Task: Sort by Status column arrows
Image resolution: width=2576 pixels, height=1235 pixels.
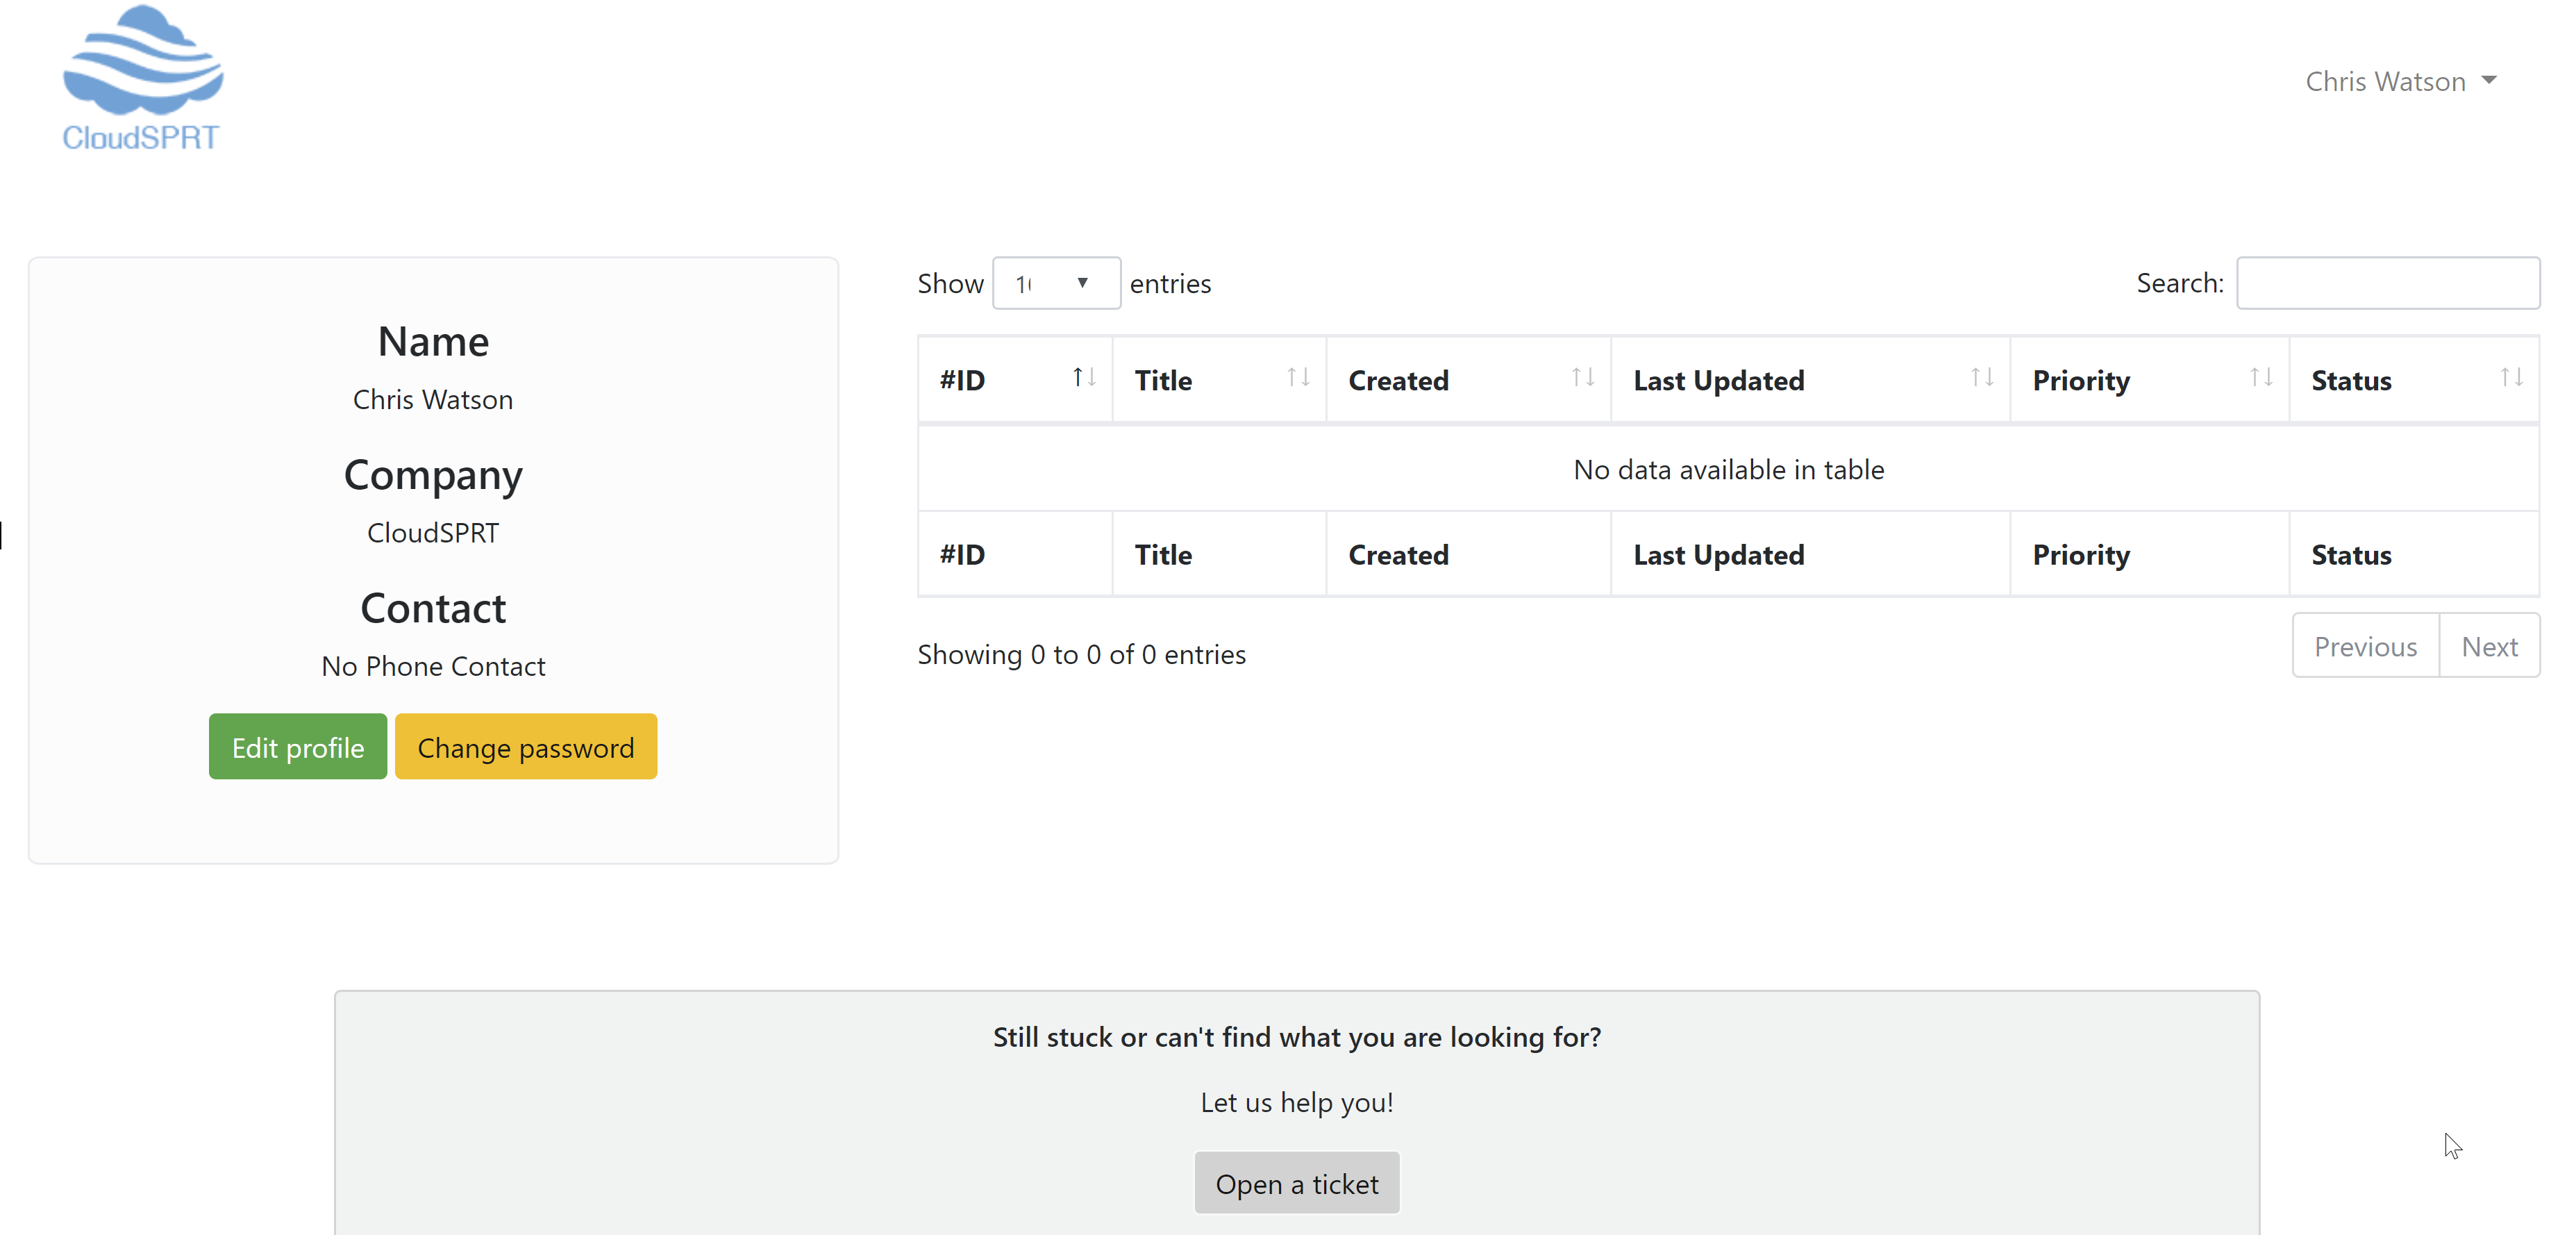Action: 2511,378
